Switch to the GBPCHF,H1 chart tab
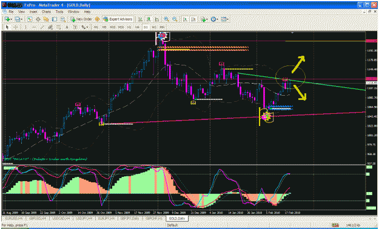The width and height of the screenshot is (379, 229). [153, 218]
